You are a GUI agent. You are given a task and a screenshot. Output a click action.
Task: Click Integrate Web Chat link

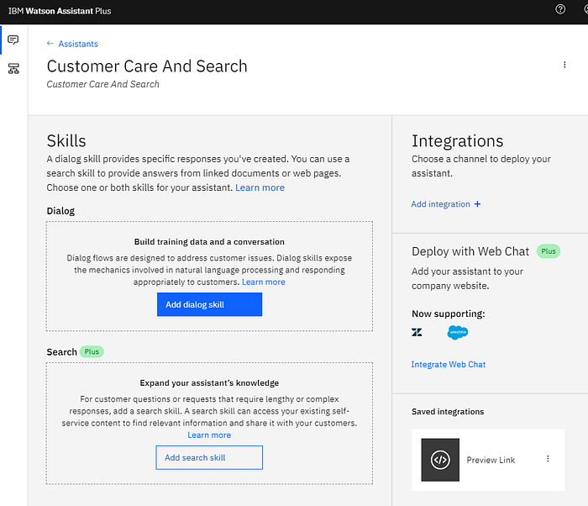click(449, 365)
